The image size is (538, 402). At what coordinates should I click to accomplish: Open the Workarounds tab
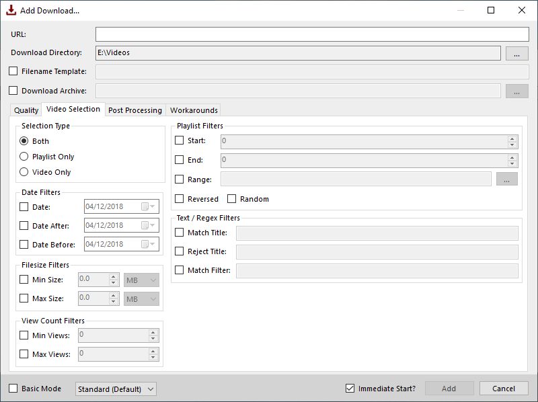[x=194, y=110]
